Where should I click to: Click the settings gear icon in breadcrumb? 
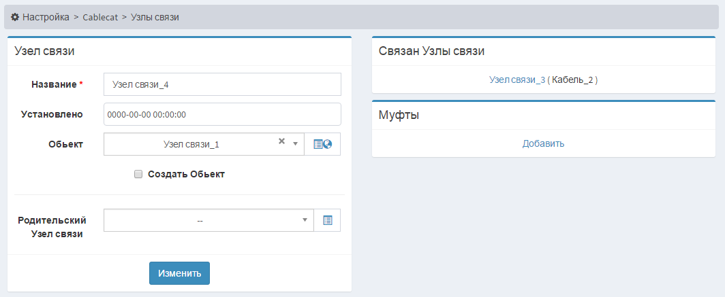[x=15, y=17]
